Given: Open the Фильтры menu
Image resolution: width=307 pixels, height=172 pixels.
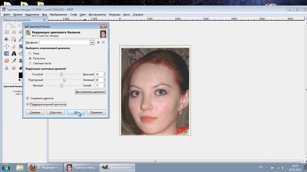Looking at the screenshot, I should 115,15.
